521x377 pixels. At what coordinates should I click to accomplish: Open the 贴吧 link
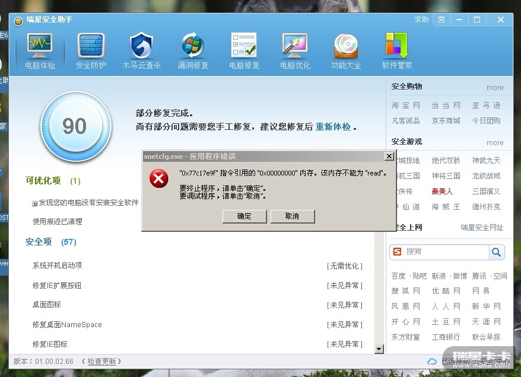point(420,276)
